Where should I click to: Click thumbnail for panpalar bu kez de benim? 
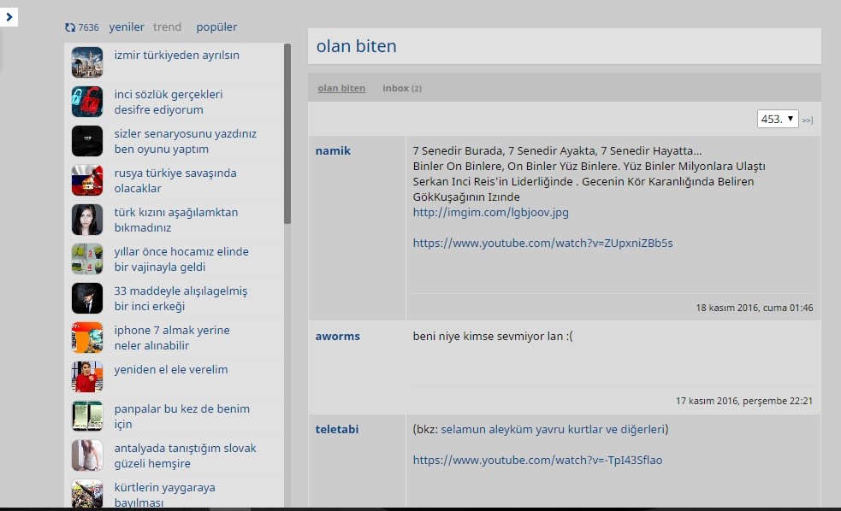pyautogui.click(x=87, y=416)
